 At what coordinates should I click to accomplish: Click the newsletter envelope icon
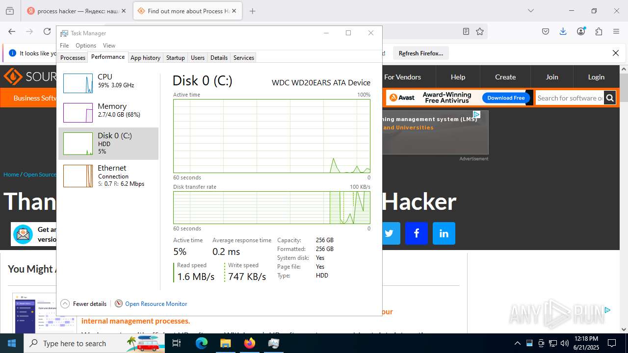pyautogui.click(x=23, y=234)
